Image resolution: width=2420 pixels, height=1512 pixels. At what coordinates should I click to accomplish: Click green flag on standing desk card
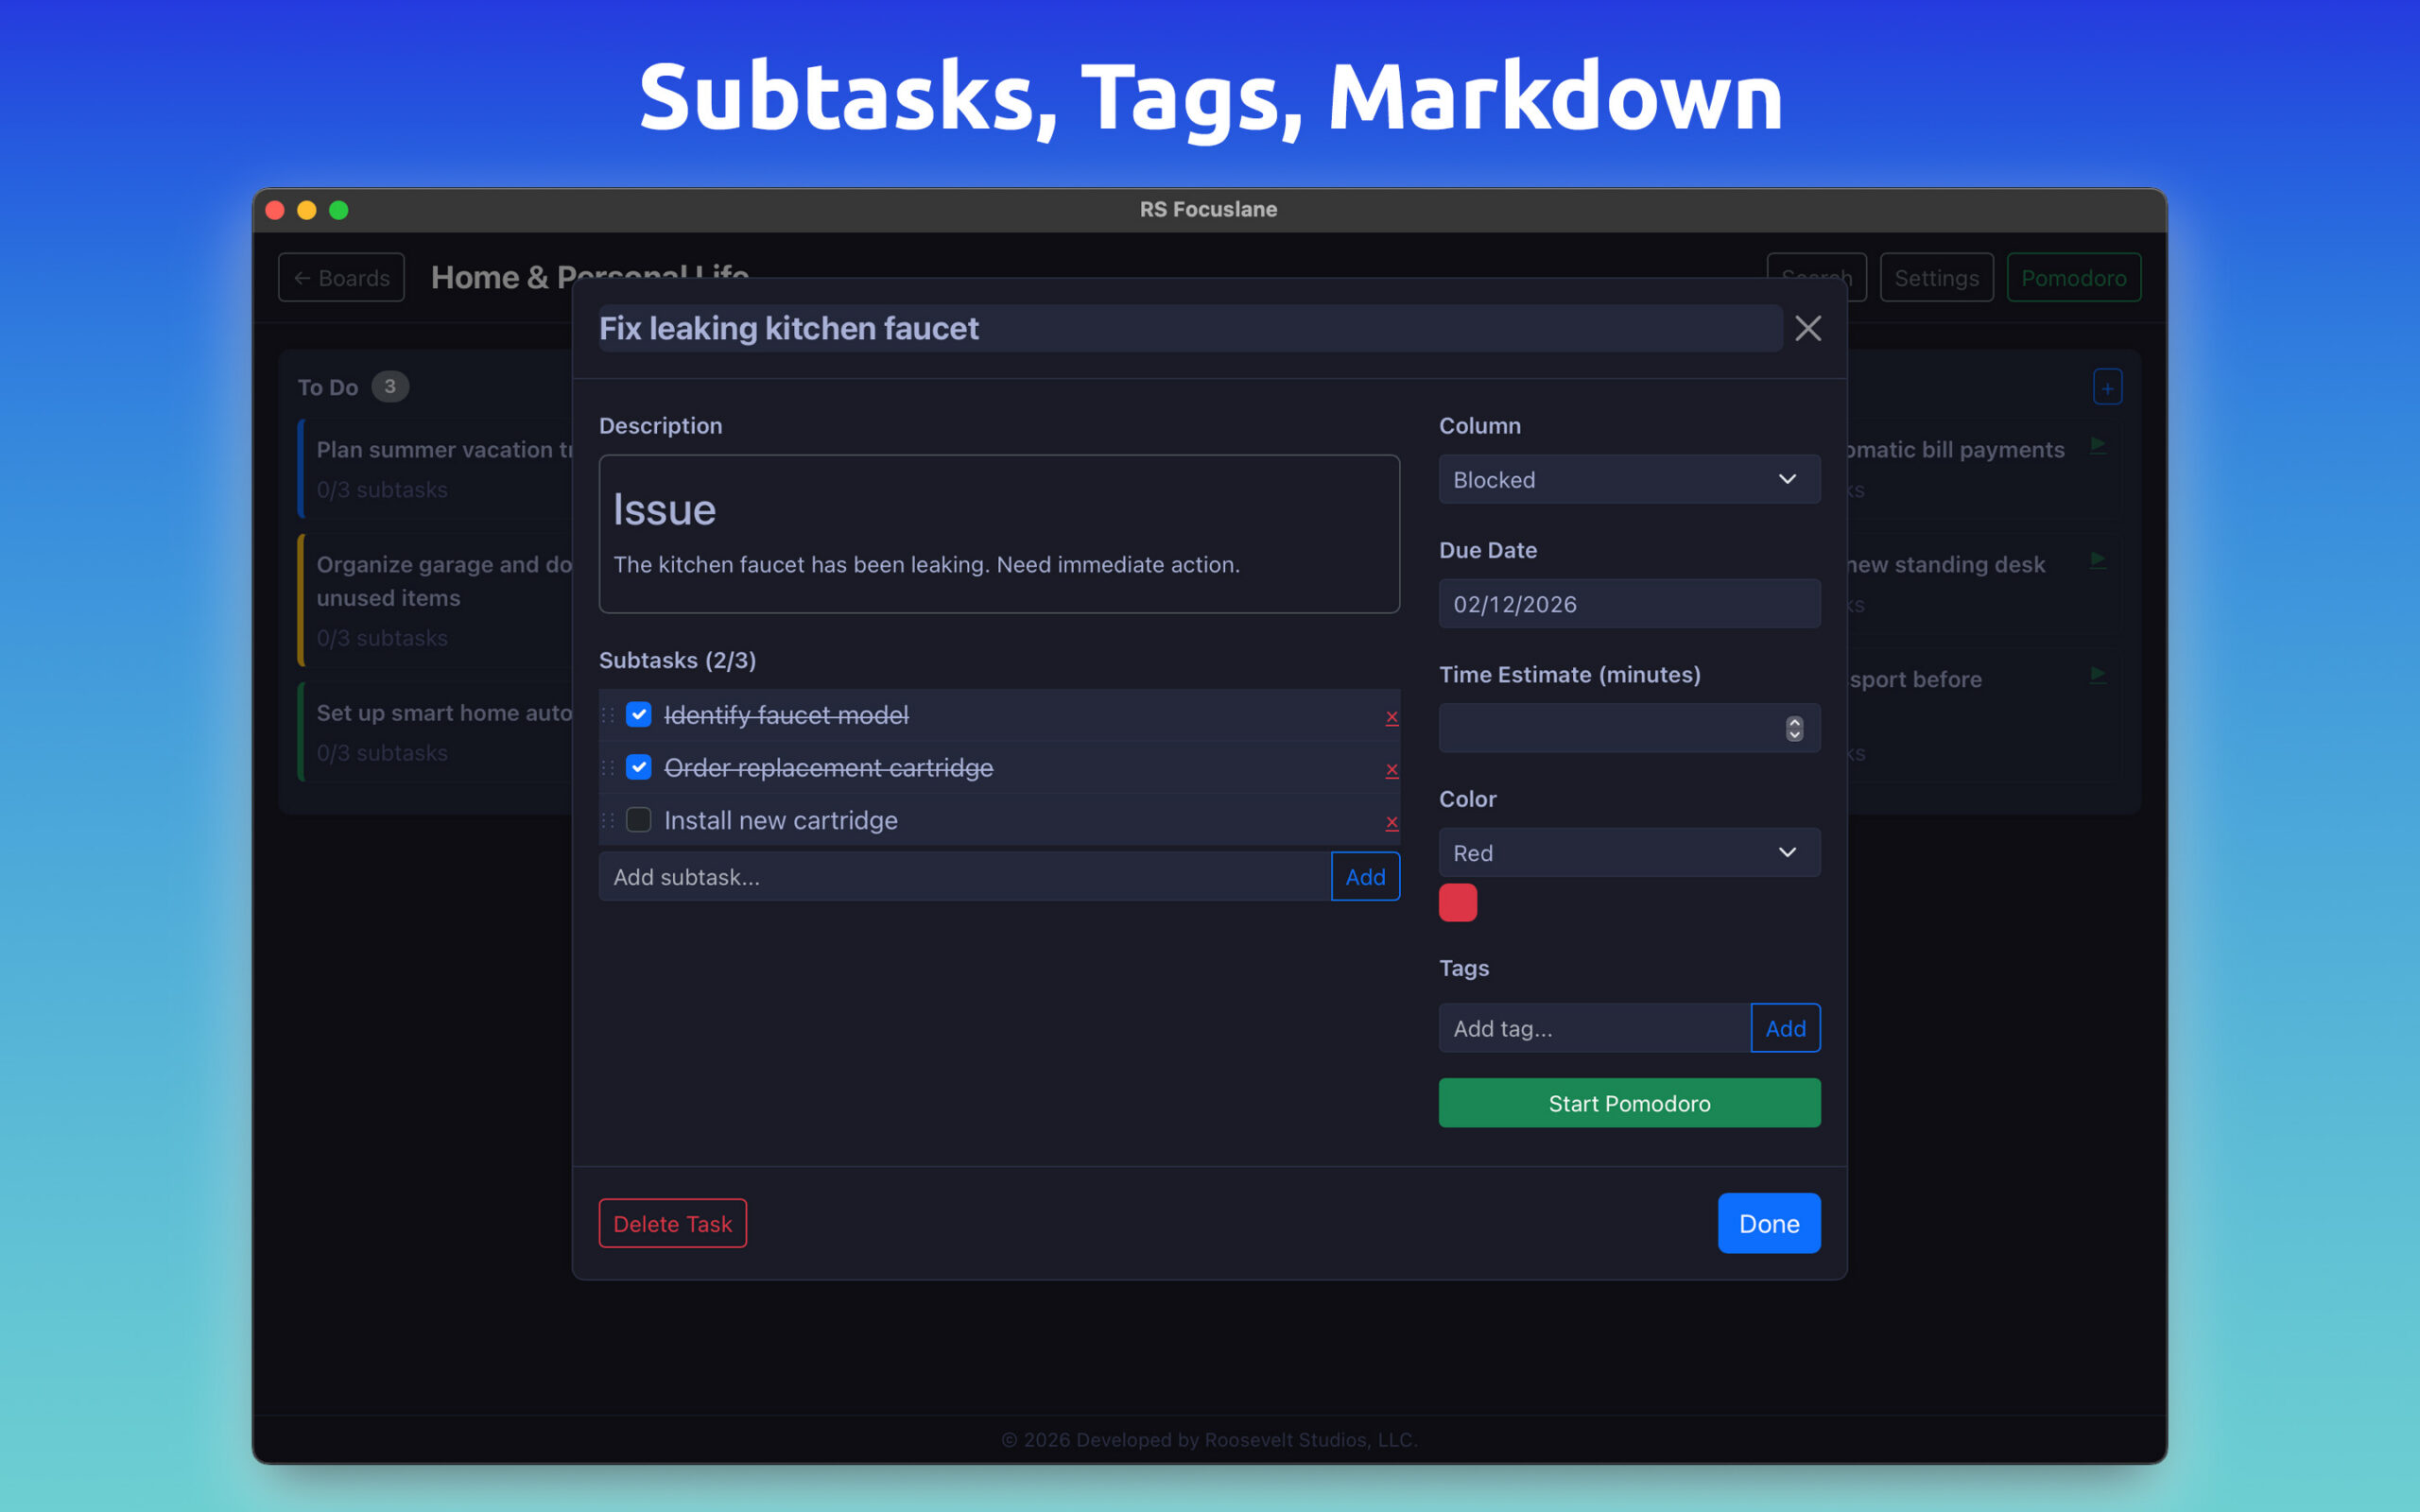pos(2098,560)
